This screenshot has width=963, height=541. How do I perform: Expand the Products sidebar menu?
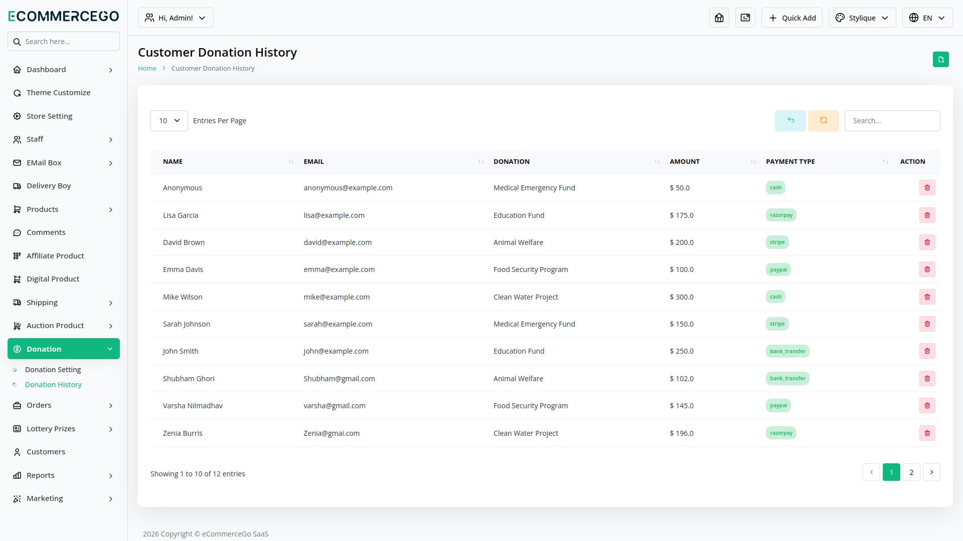pyautogui.click(x=64, y=209)
